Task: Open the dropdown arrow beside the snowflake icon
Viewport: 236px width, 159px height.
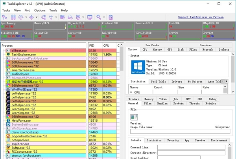Action: (x=37, y=17)
